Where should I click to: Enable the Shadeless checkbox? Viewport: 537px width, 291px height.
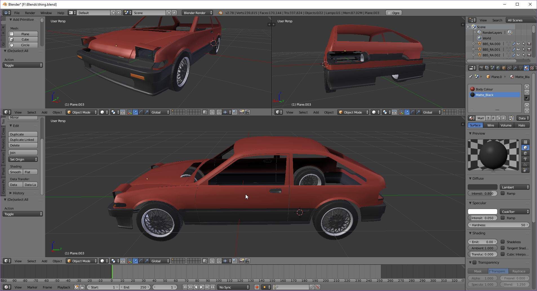[x=503, y=242]
